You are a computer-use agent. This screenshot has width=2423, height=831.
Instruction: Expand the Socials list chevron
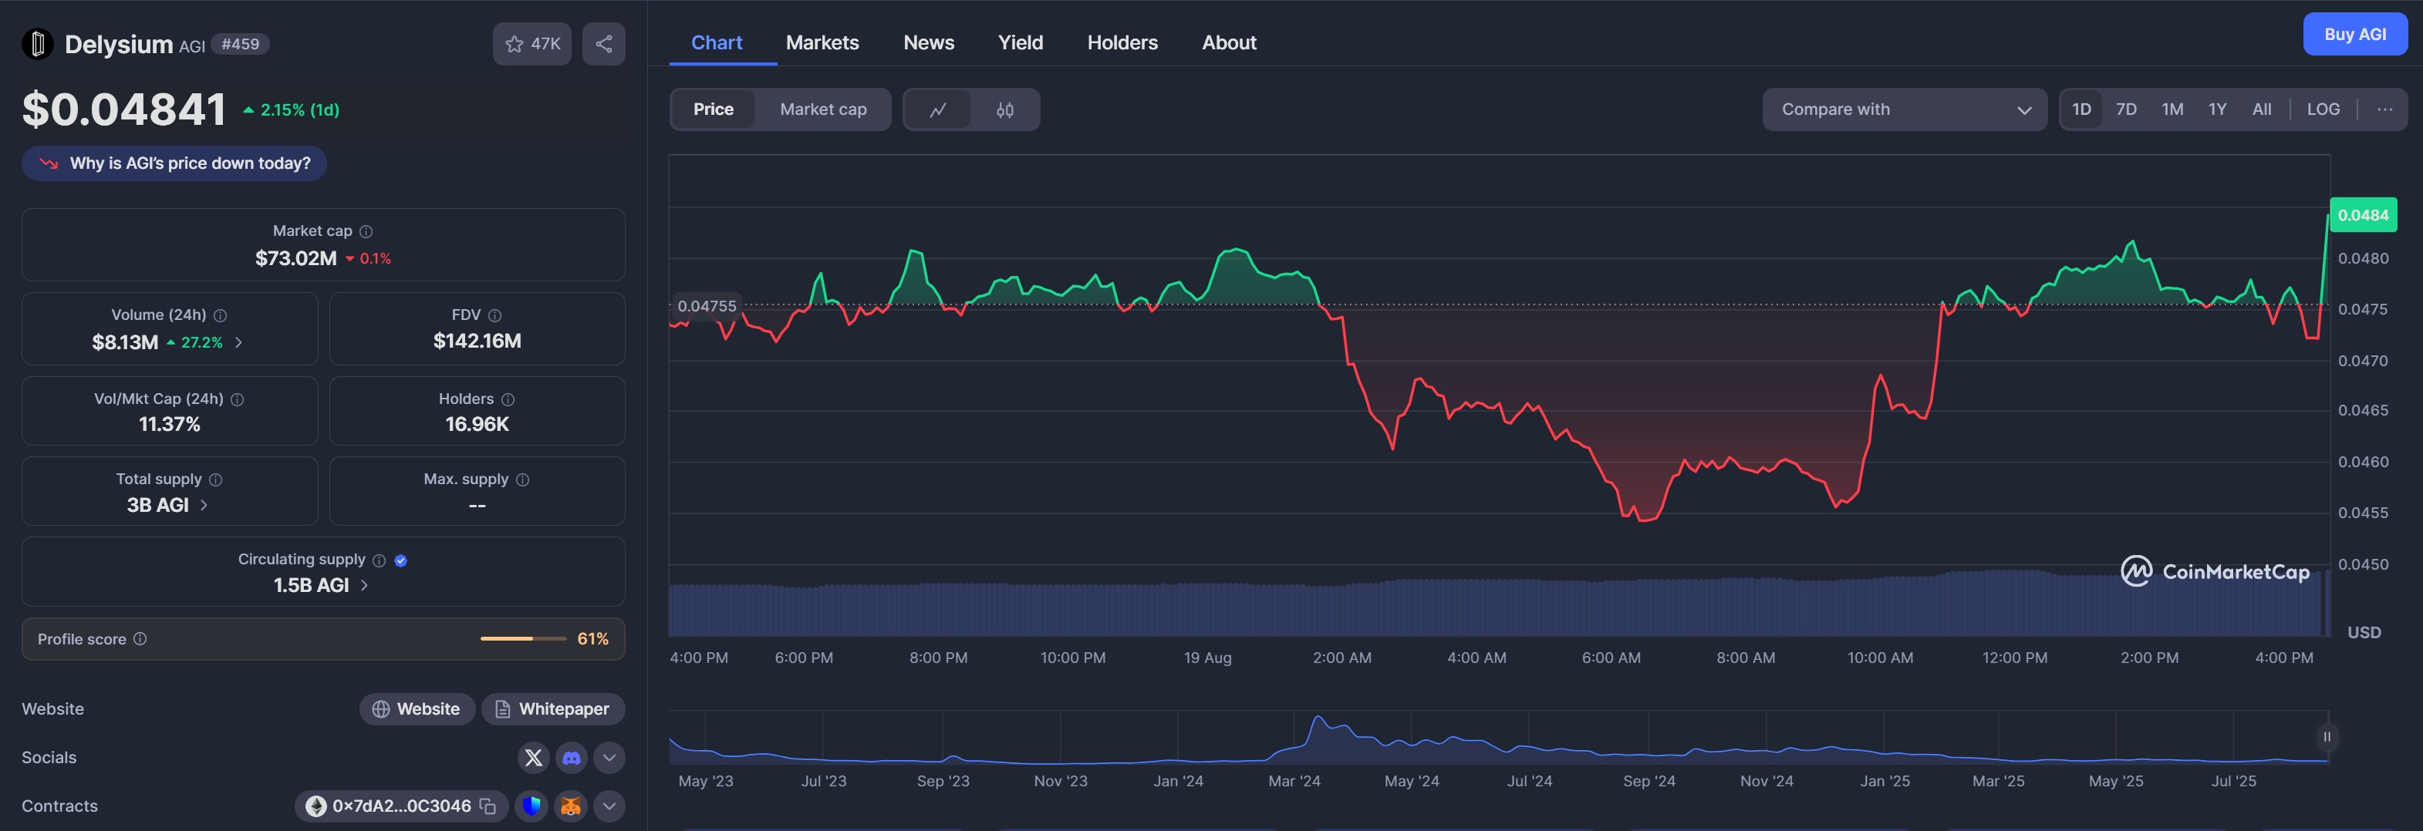click(609, 758)
